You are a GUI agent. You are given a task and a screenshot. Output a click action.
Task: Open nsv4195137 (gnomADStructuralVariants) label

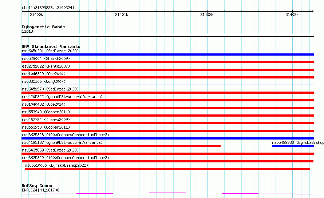pos(62,142)
